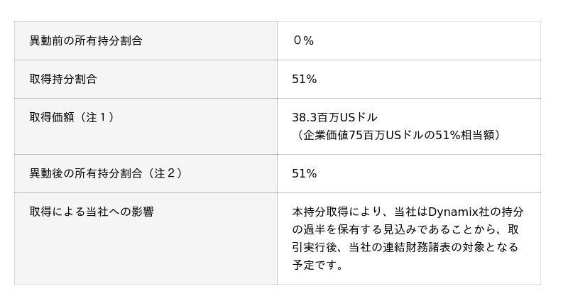The height and width of the screenshot is (306, 568).
Task: Click the final line "予定です。"
Action: click(x=318, y=265)
